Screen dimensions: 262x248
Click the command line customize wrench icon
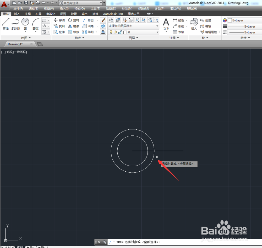click(x=105, y=242)
